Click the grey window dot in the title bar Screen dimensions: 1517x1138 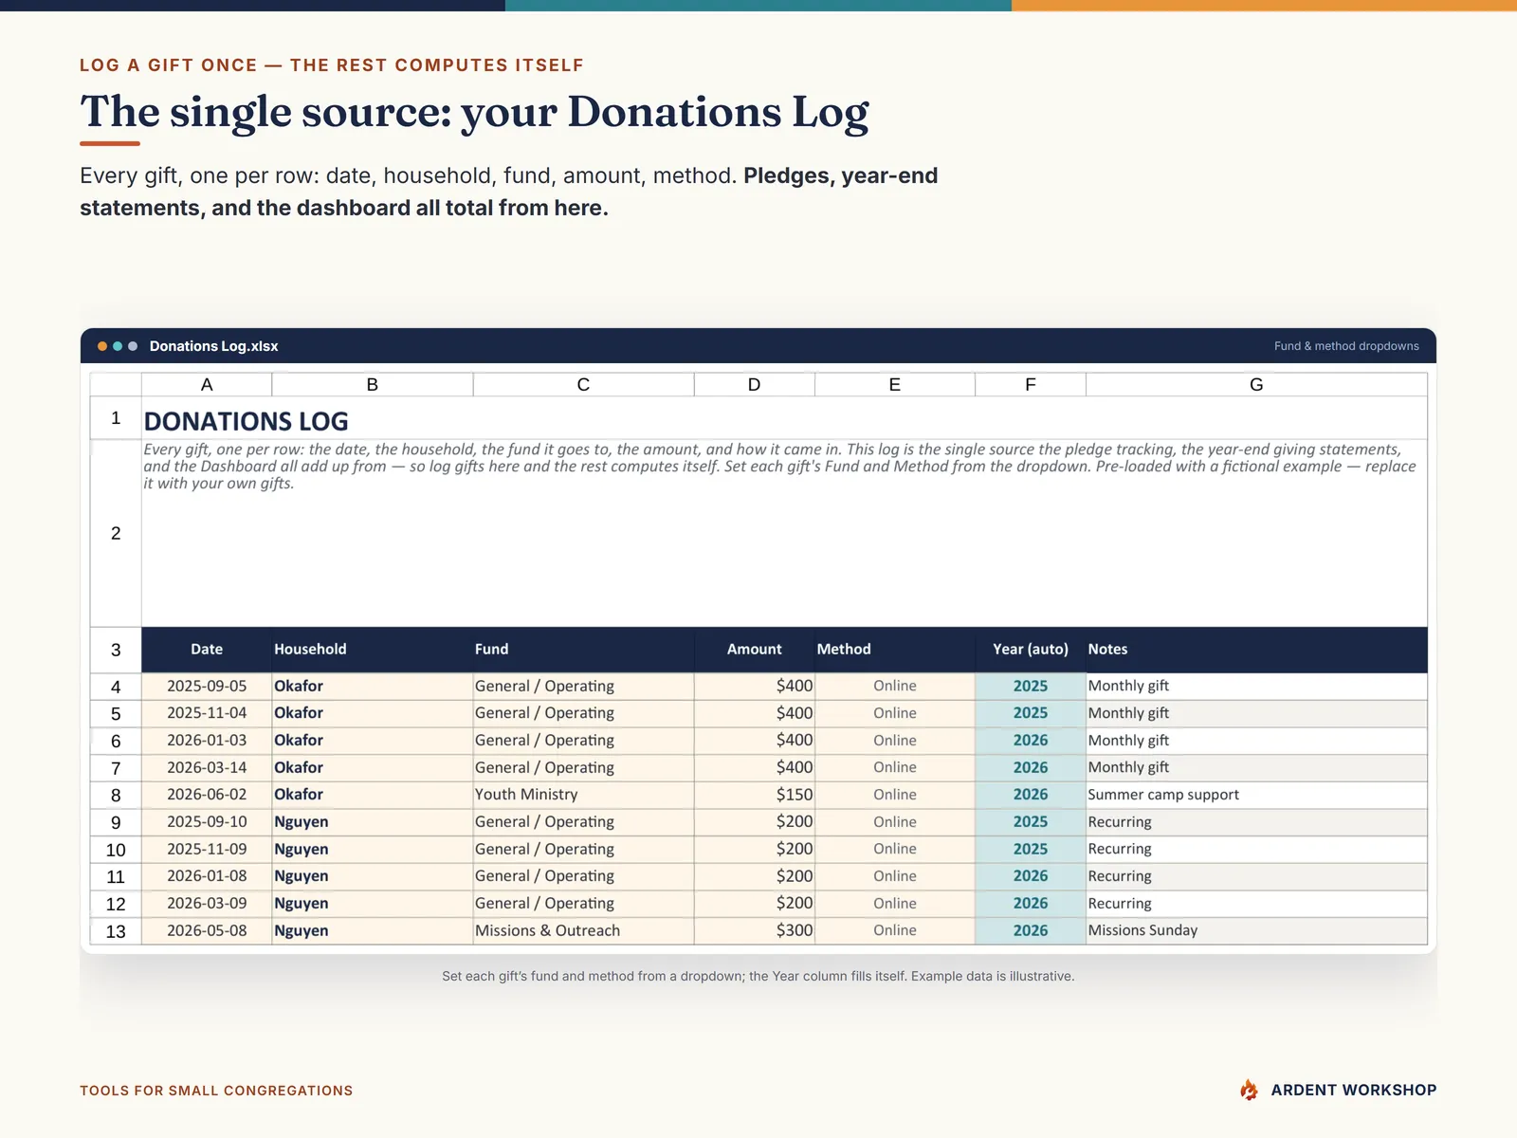133,346
